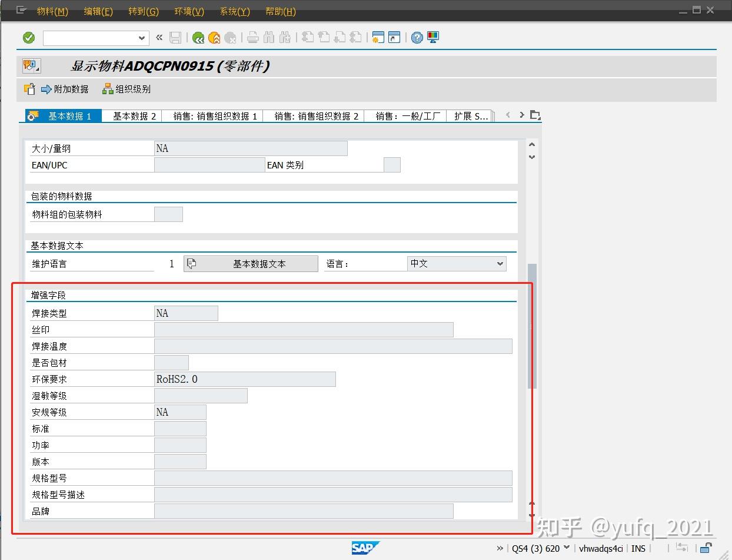Screen dimensions: 732x560
Task: Click the EAN/UPC field
Action: [209, 165]
